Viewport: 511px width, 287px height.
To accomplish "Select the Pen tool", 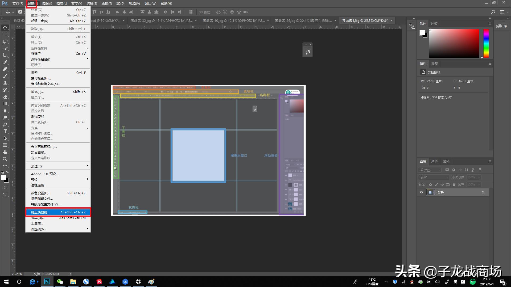I will point(5,124).
